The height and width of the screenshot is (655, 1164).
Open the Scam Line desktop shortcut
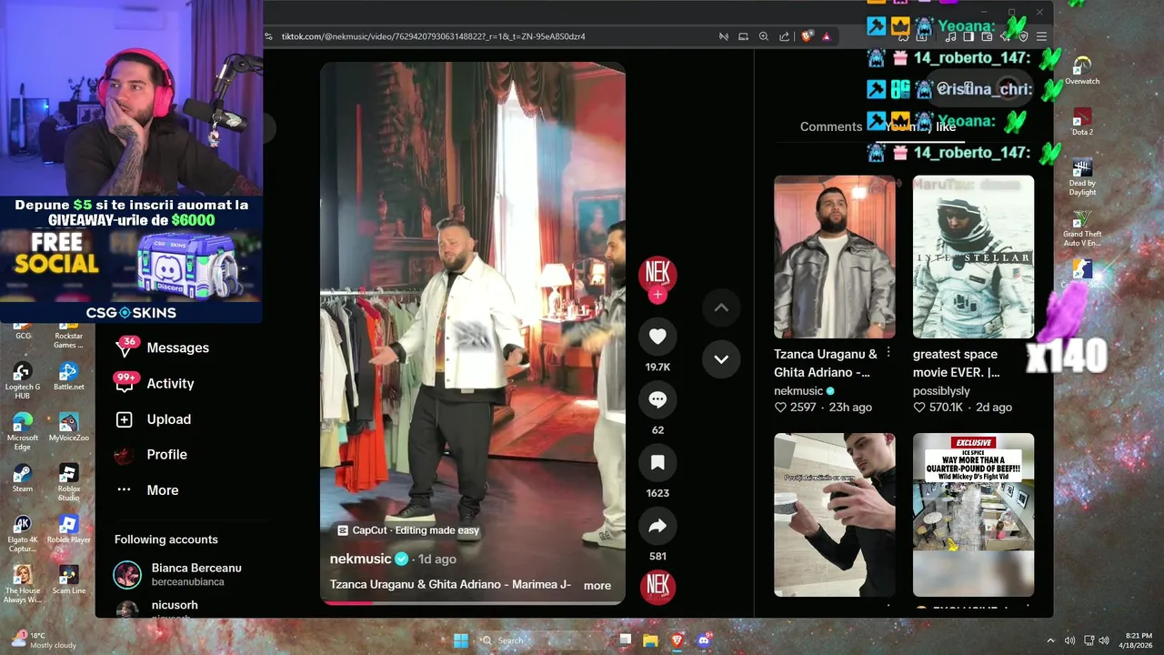coord(68,580)
